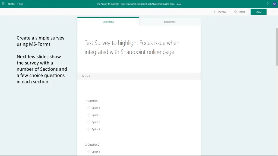Click the help question mark icon

[x=267, y=4]
